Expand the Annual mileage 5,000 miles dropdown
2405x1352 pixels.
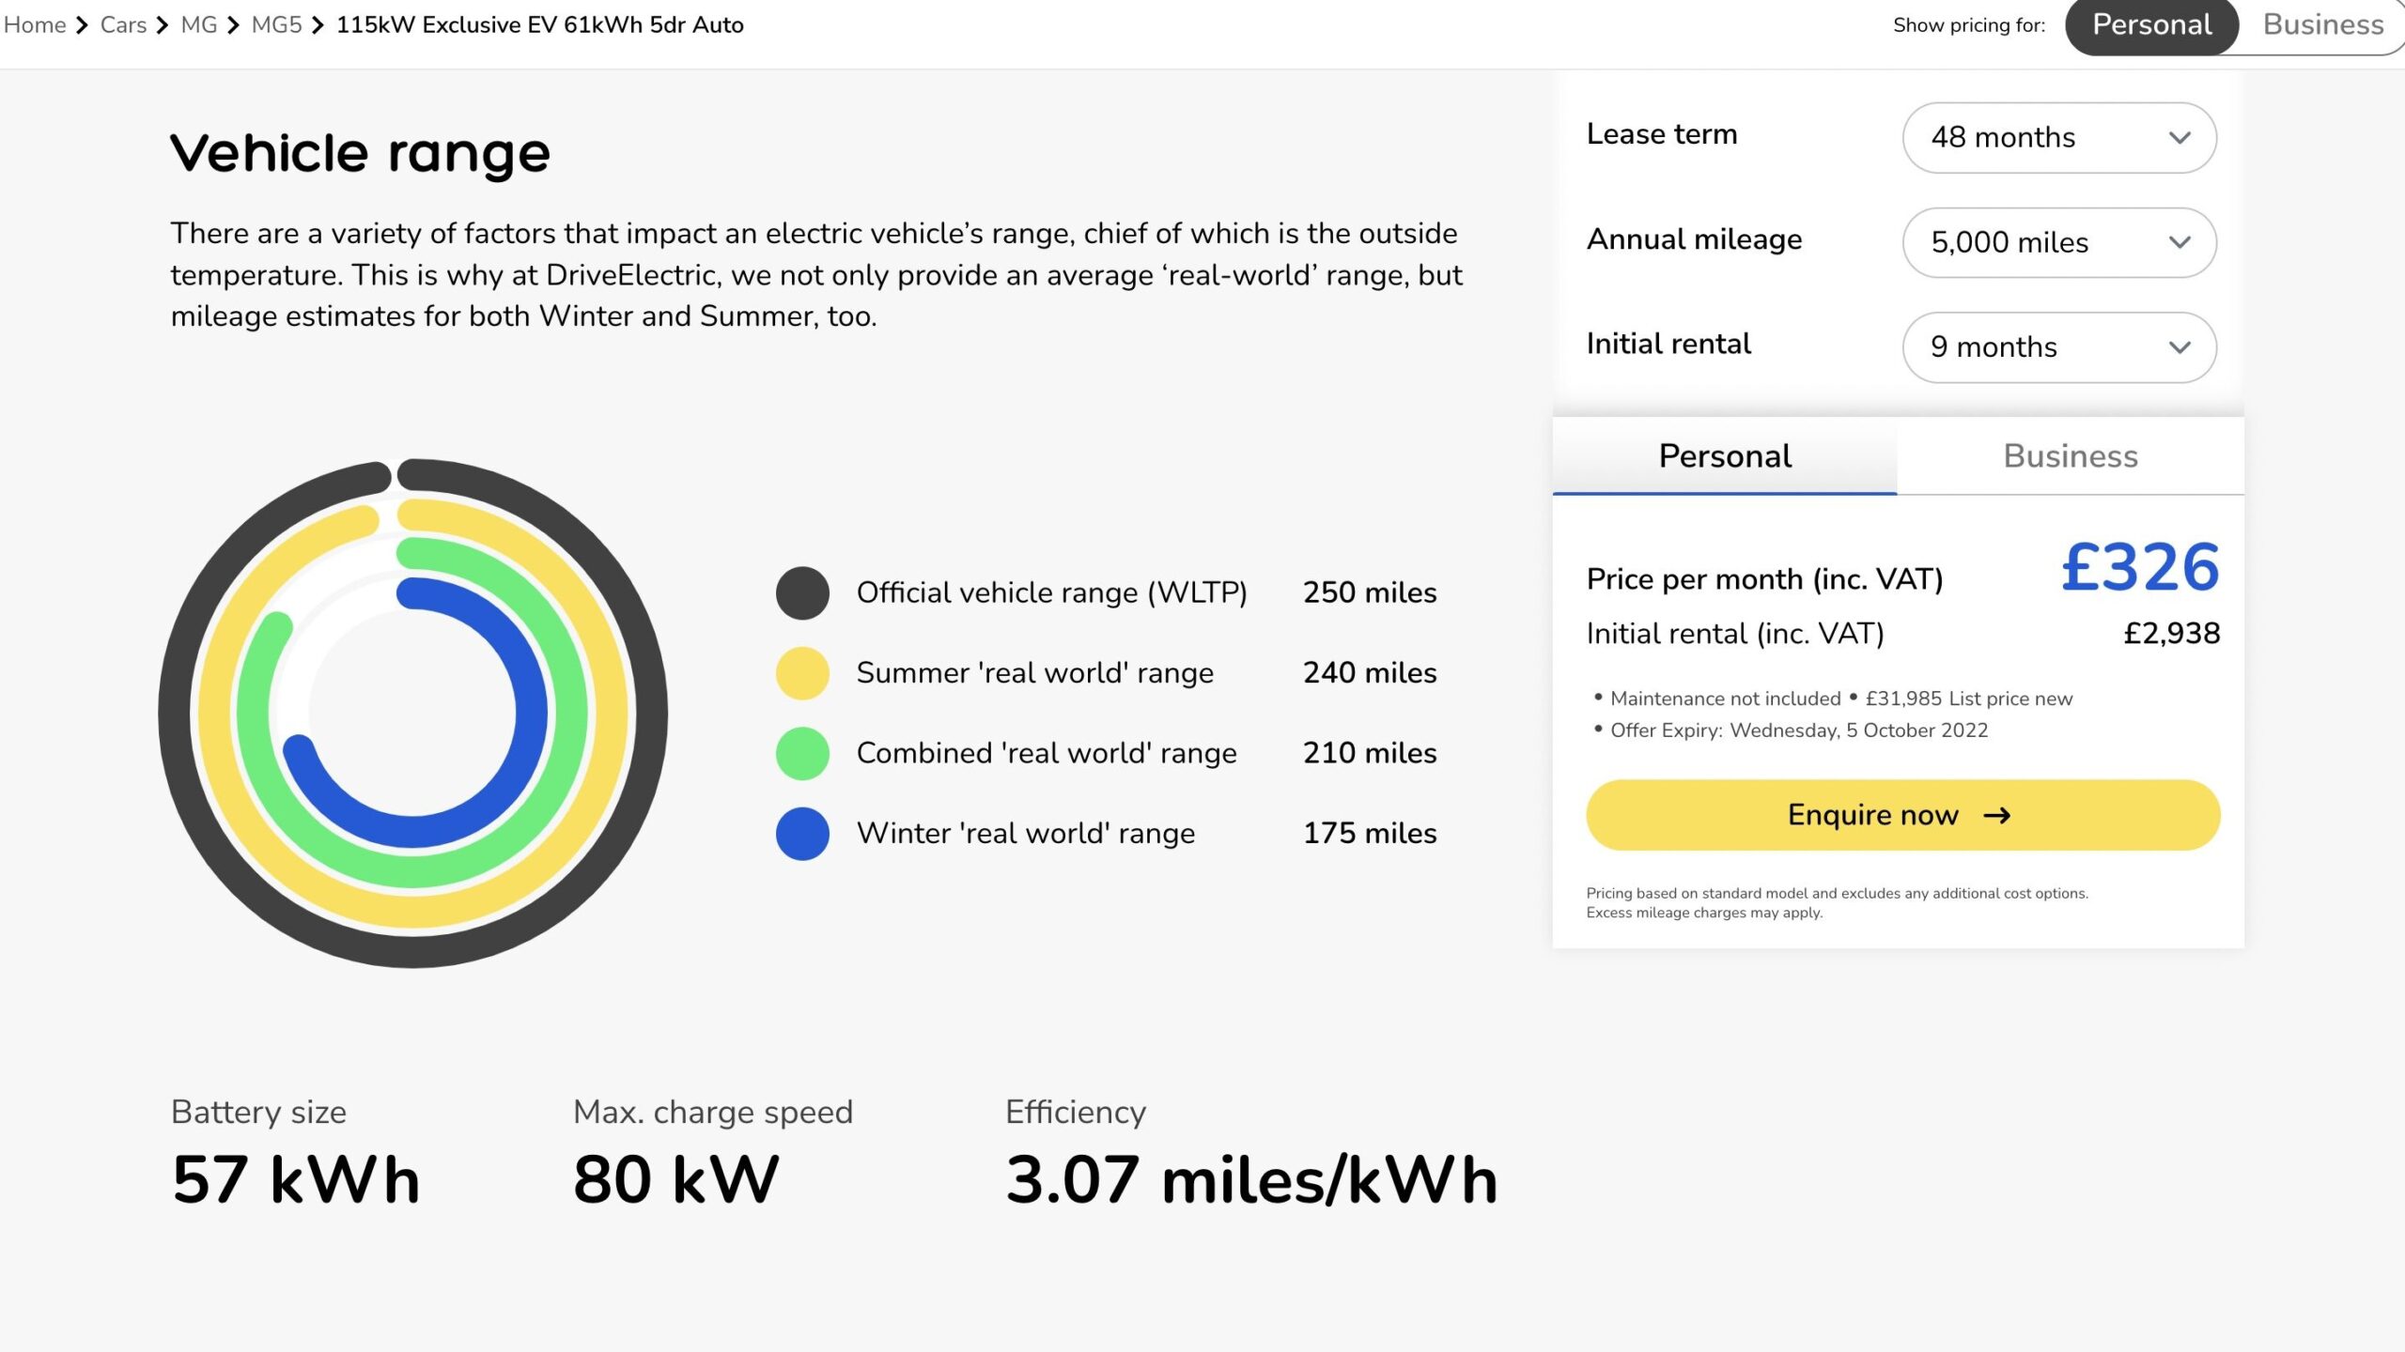2059,242
